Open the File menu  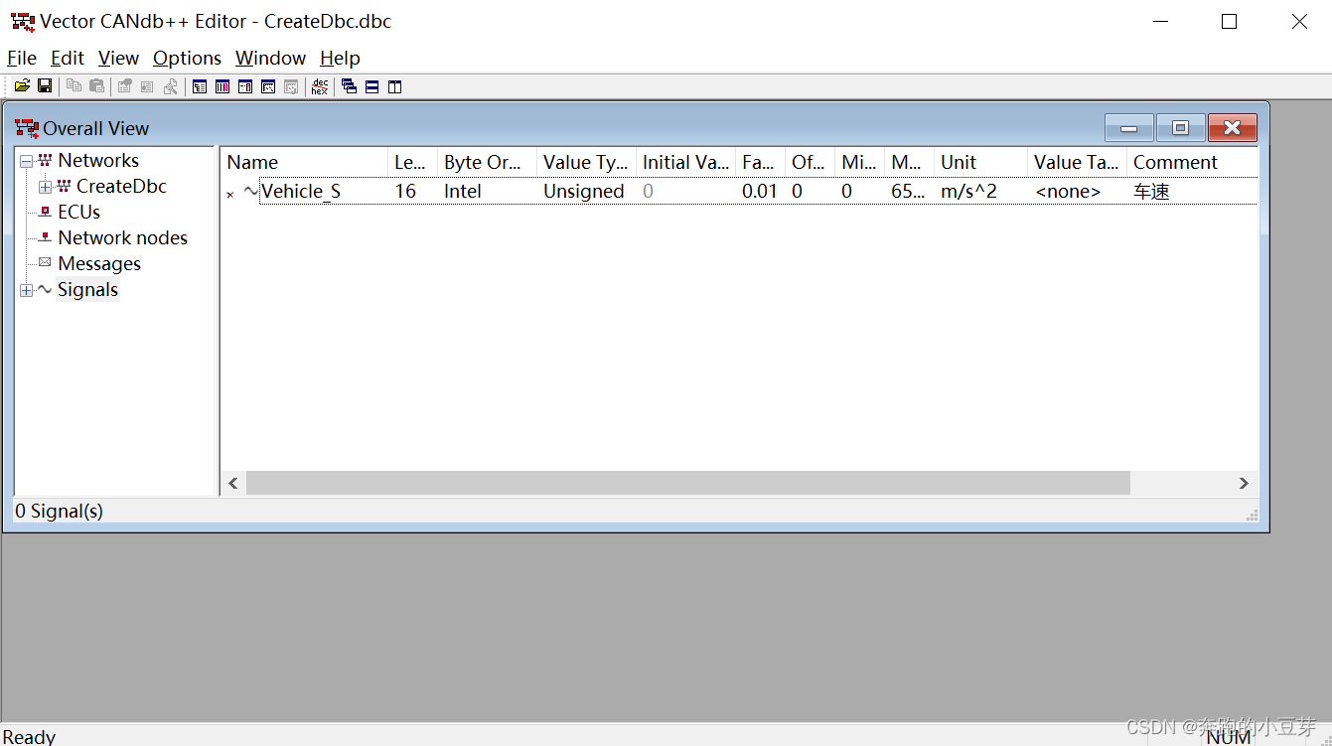(x=22, y=58)
